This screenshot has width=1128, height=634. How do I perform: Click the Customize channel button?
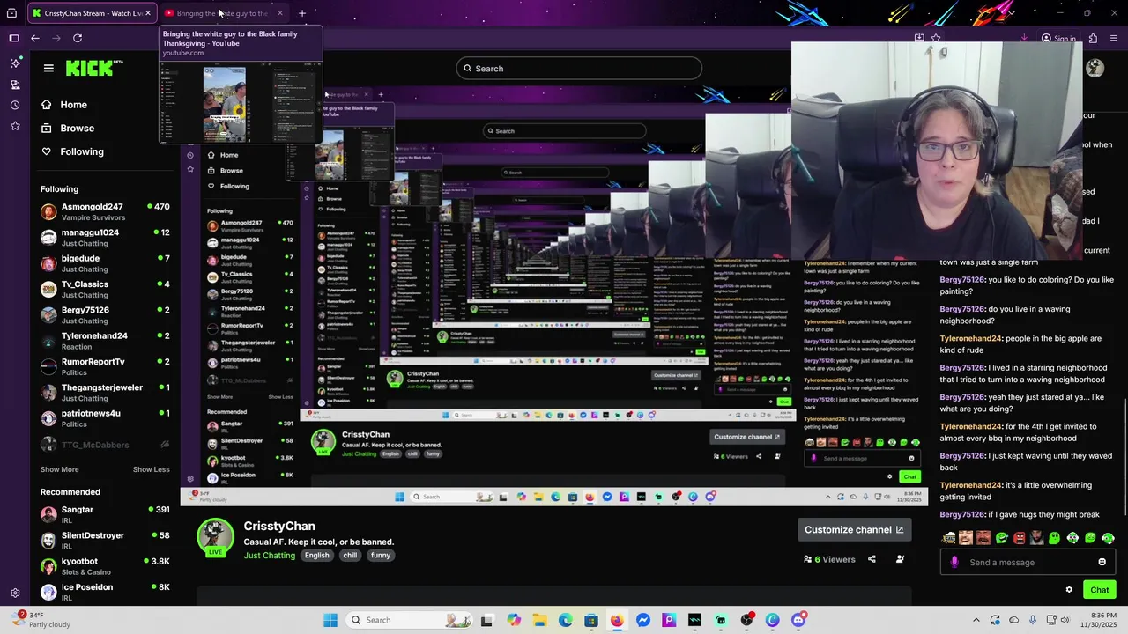854,529
